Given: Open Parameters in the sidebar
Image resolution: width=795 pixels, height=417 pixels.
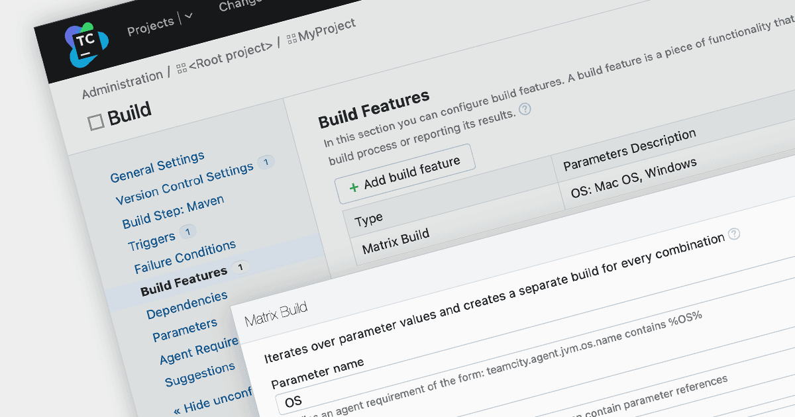Looking at the screenshot, I should pyautogui.click(x=185, y=329).
